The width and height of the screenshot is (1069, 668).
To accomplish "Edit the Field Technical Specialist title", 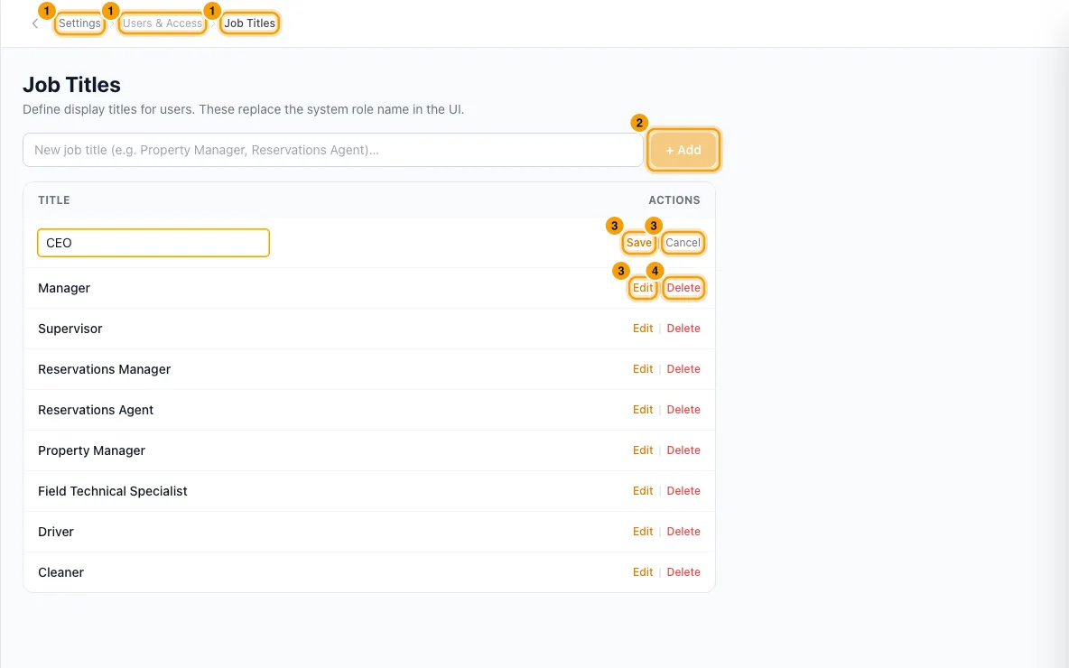I will tap(643, 491).
